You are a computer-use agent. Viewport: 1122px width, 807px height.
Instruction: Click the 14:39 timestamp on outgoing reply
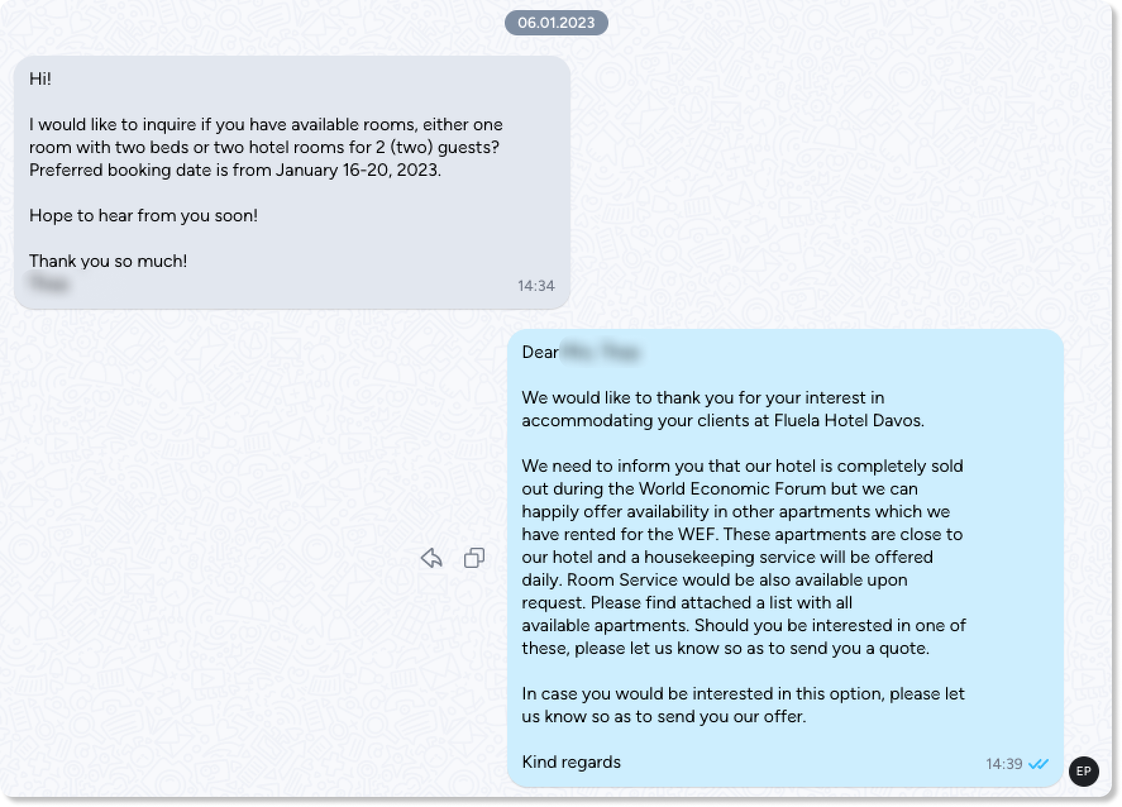point(1004,764)
